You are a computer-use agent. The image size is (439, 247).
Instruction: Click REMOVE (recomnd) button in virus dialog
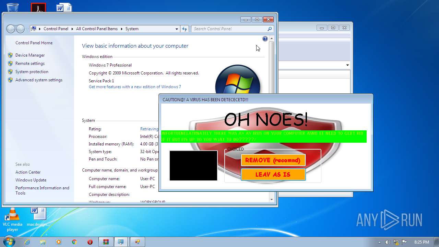(273, 160)
